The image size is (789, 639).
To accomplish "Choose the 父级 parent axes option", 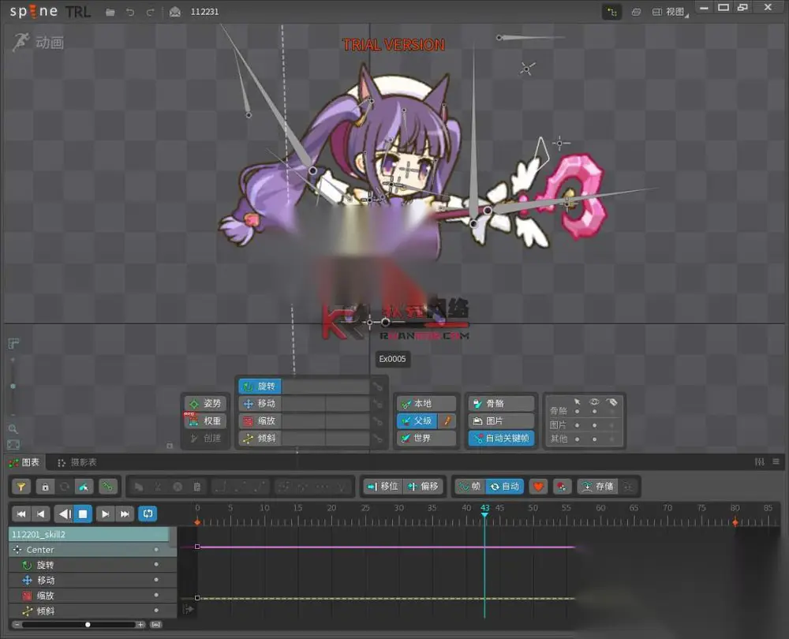I will (417, 421).
